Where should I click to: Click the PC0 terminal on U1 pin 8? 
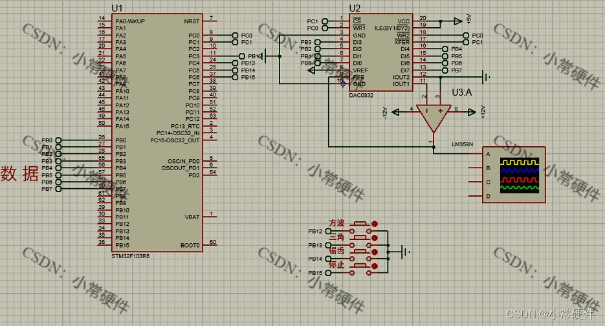pyautogui.click(x=235, y=35)
